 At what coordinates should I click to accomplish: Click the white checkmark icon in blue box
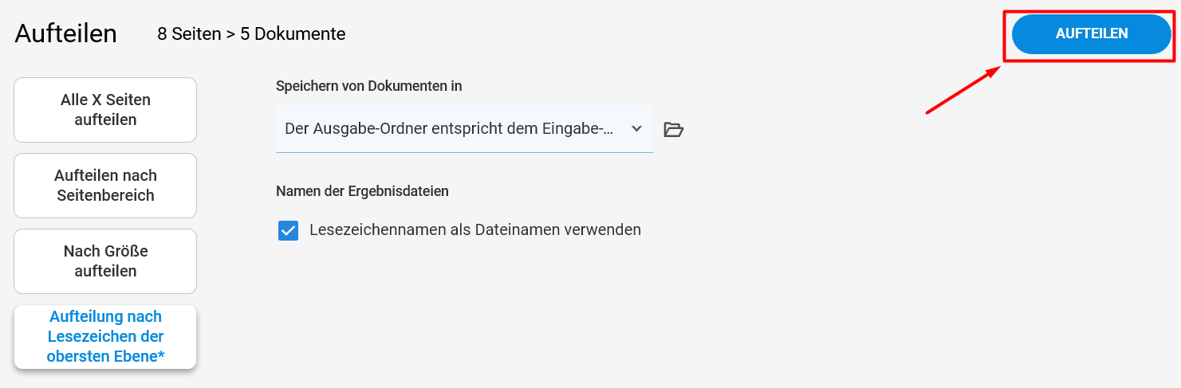tap(288, 230)
